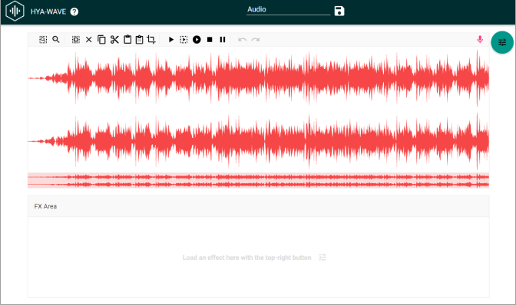Click the lower channel waveform
This screenshot has height=305, width=516.
coord(258,141)
